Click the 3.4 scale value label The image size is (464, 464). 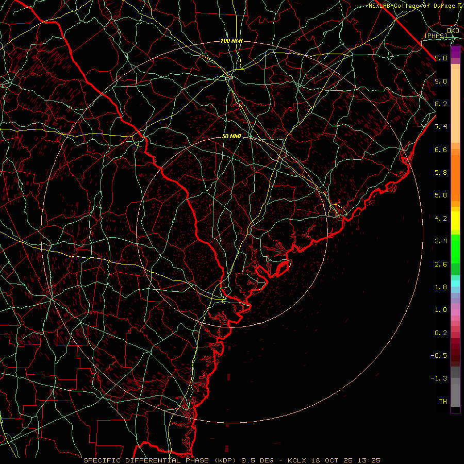point(441,241)
